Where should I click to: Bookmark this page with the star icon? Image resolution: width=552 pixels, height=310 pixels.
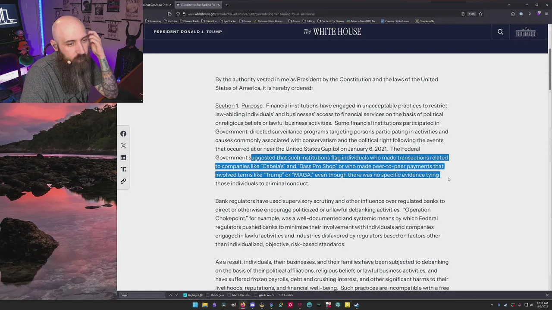pyautogui.click(x=480, y=14)
